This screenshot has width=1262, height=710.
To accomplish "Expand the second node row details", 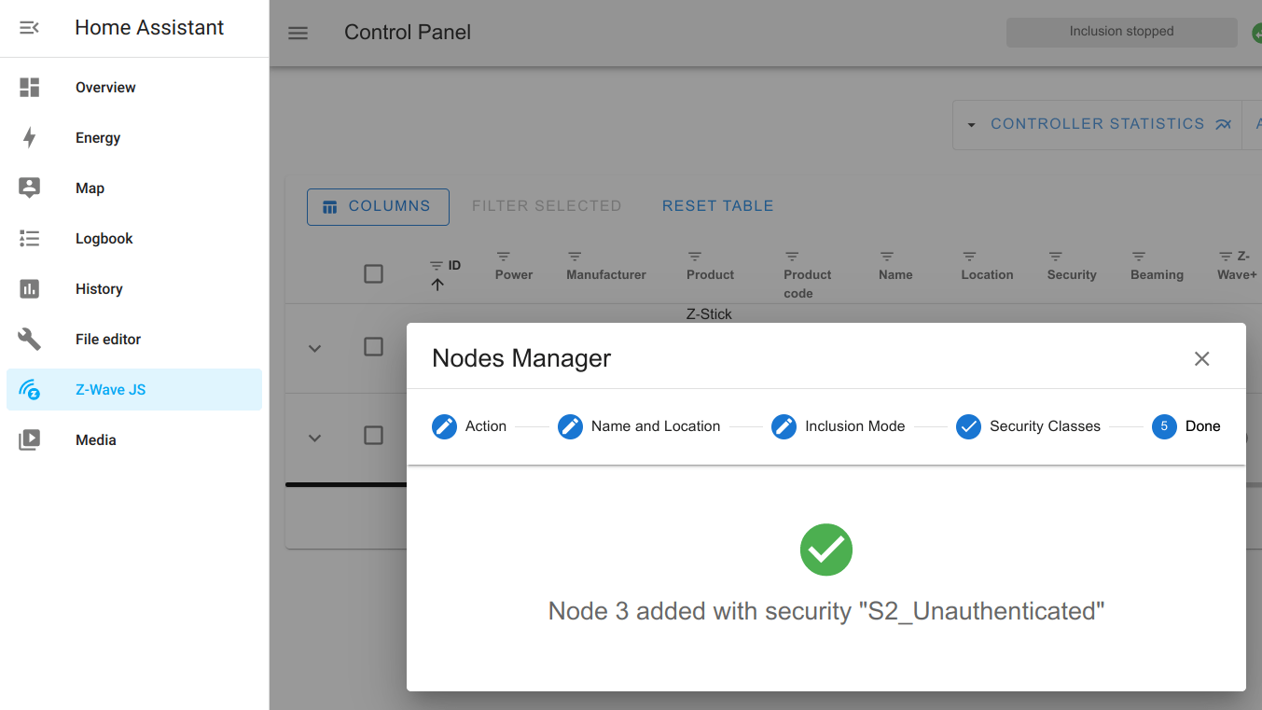I will [x=314, y=437].
